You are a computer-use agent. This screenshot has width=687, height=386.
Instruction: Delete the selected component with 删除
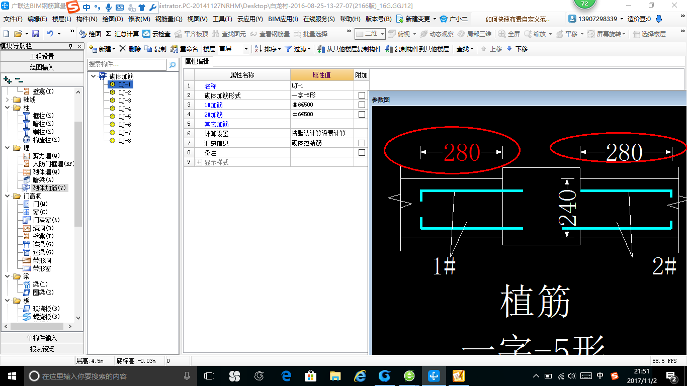pos(130,49)
